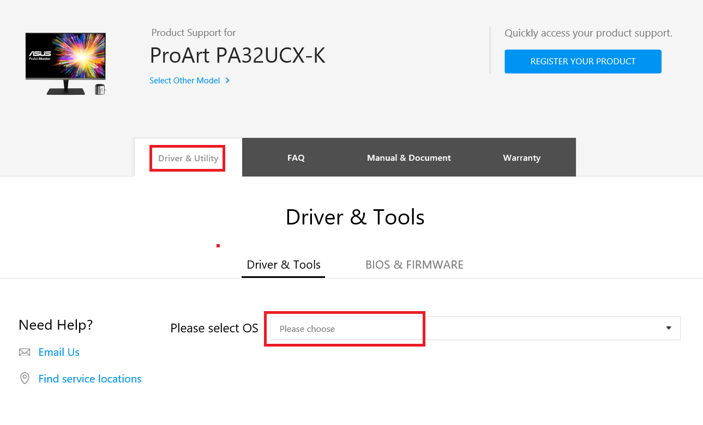703x425 pixels.
Task: Click the Email Us link
Action: point(59,352)
